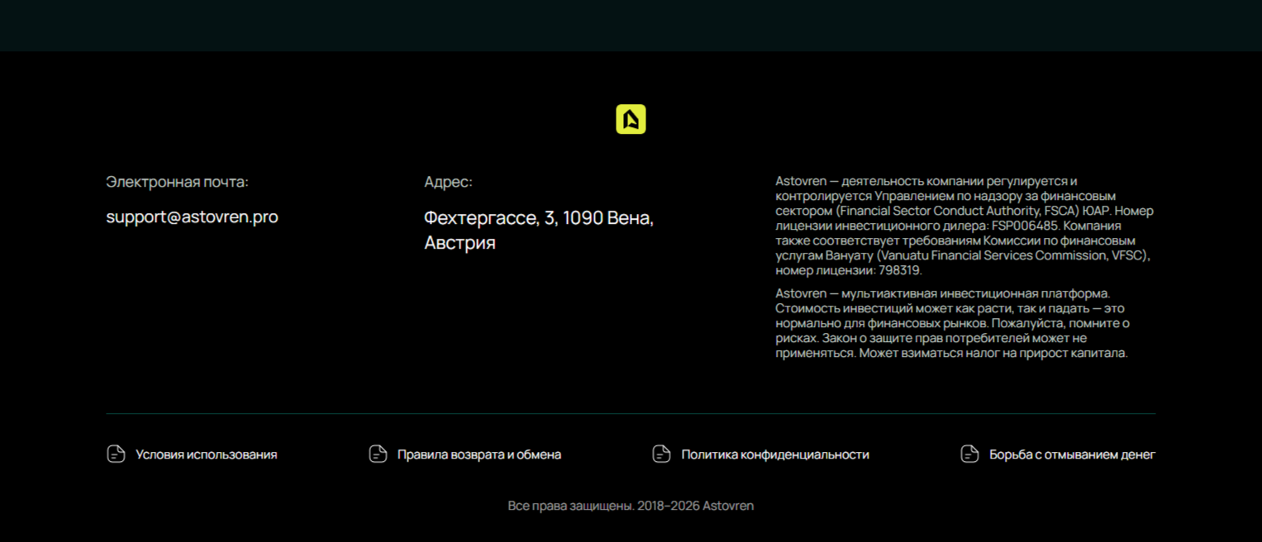Click the document icon beside Политика конфиденциальности
The width and height of the screenshot is (1262, 542).
pos(661,454)
